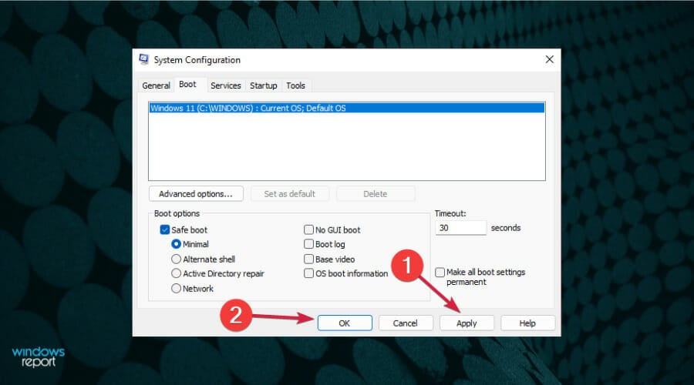The image size is (694, 385).
Task: Confirm with the OK button
Action: 345,323
